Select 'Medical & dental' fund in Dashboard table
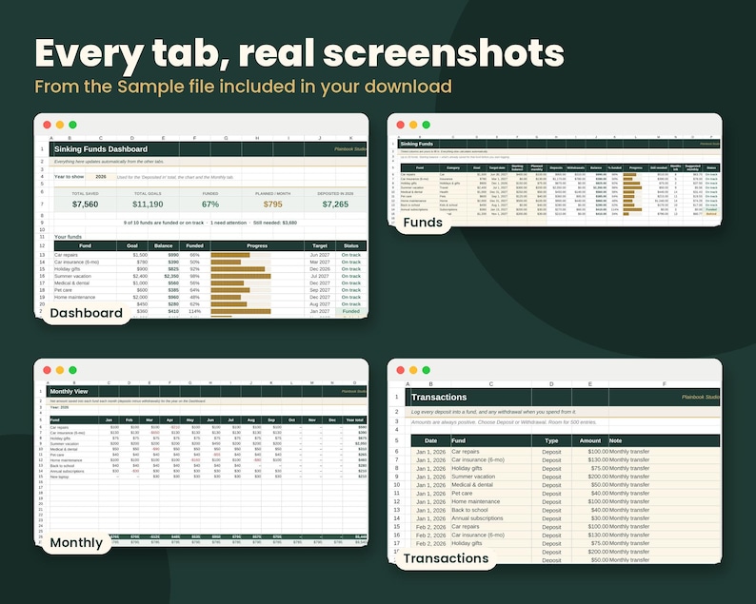 (72, 283)
